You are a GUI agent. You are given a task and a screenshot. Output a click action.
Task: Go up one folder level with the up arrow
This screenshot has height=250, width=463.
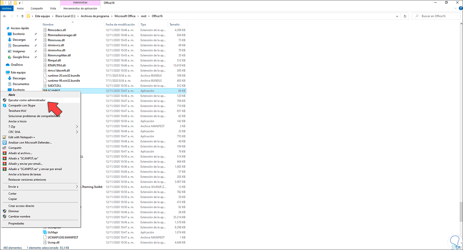pos(23,16)
